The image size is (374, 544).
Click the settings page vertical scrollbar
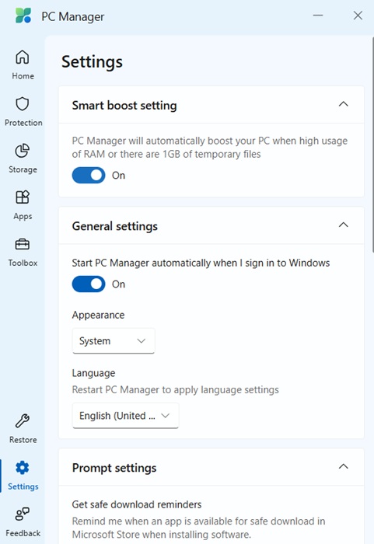pyautogui.click(x=372, y=144)
